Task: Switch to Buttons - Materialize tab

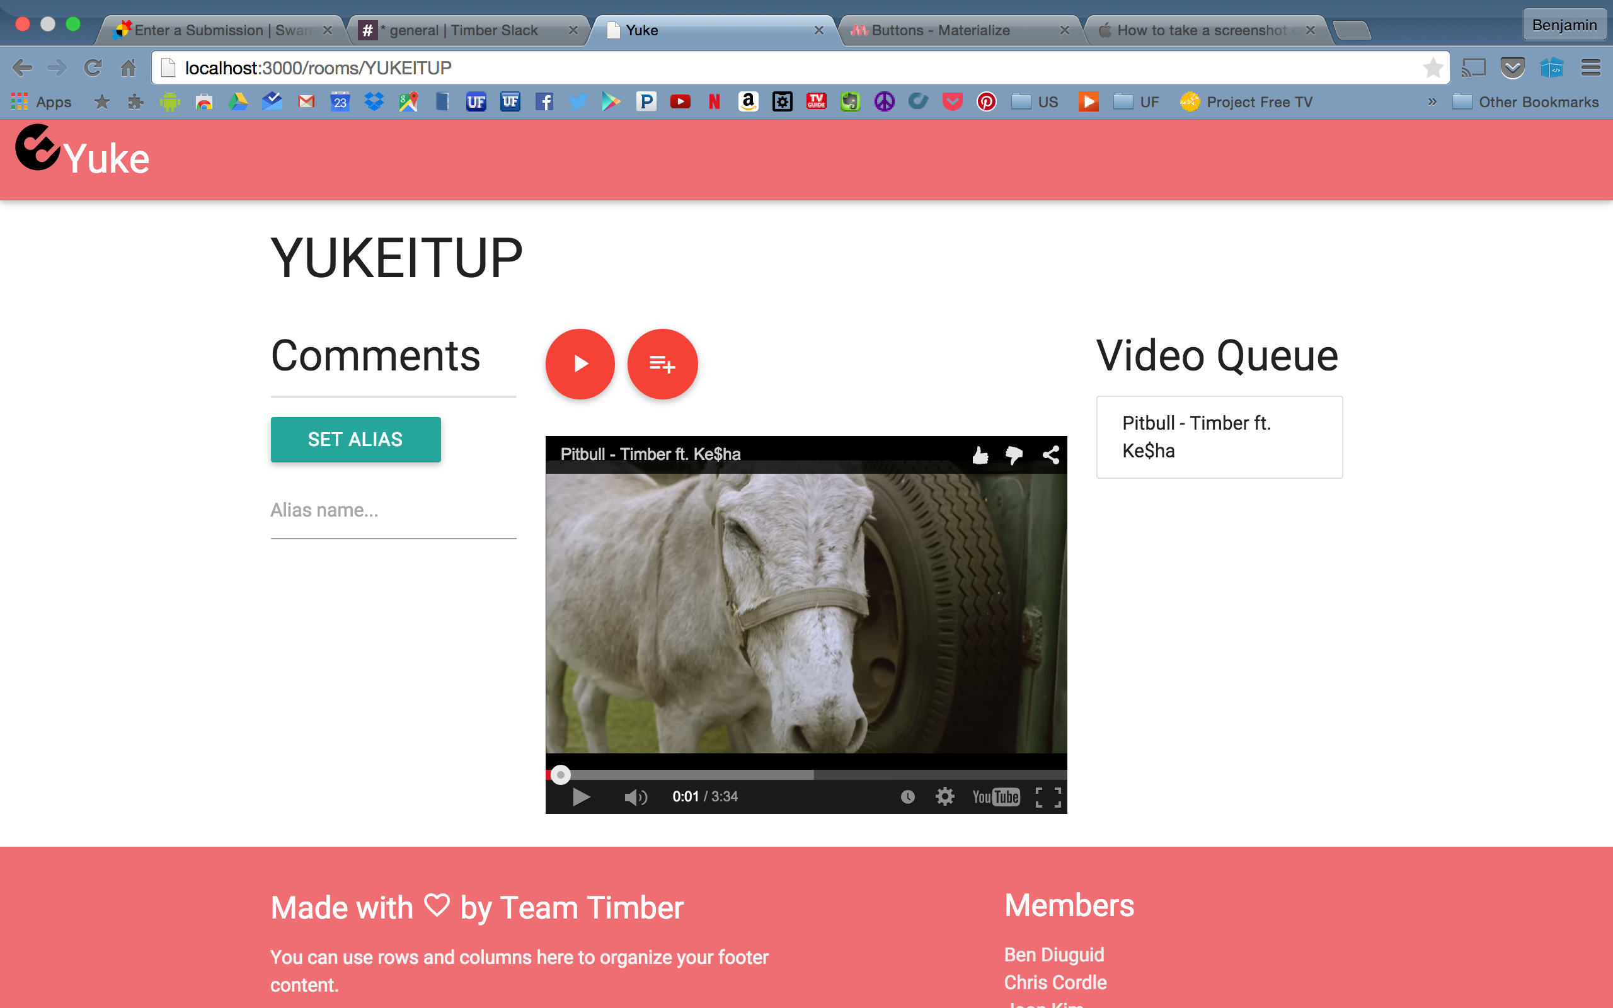Action: [x=960, y=30]
